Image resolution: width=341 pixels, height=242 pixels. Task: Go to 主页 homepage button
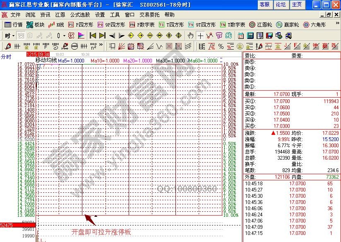[296, 5]
